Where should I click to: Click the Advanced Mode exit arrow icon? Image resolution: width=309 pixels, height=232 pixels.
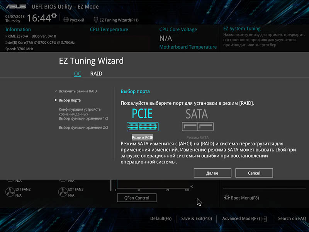pyautogui.click(x=264, y=218)
